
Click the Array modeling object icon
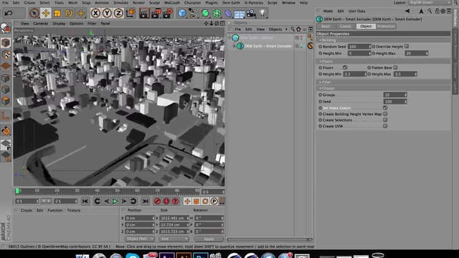(x=217, y=13)
